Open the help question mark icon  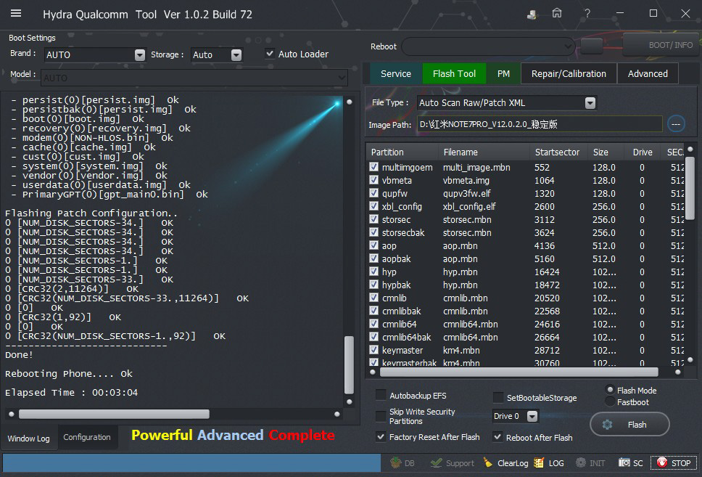click(587, 14)
